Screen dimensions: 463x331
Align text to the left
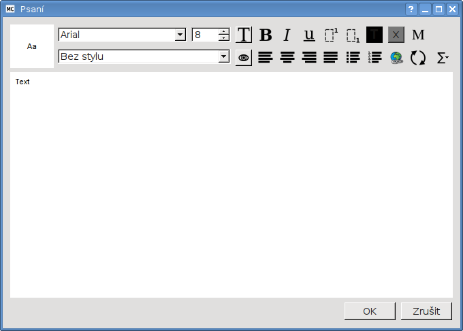click(x=266, y=58)
